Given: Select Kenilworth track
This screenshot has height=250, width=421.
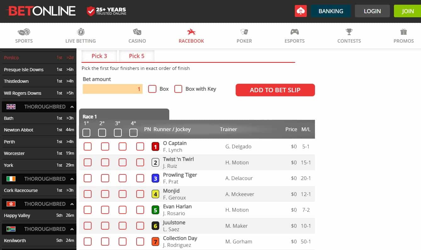Looking at the screenshot, I should click(x=38, y=241).
